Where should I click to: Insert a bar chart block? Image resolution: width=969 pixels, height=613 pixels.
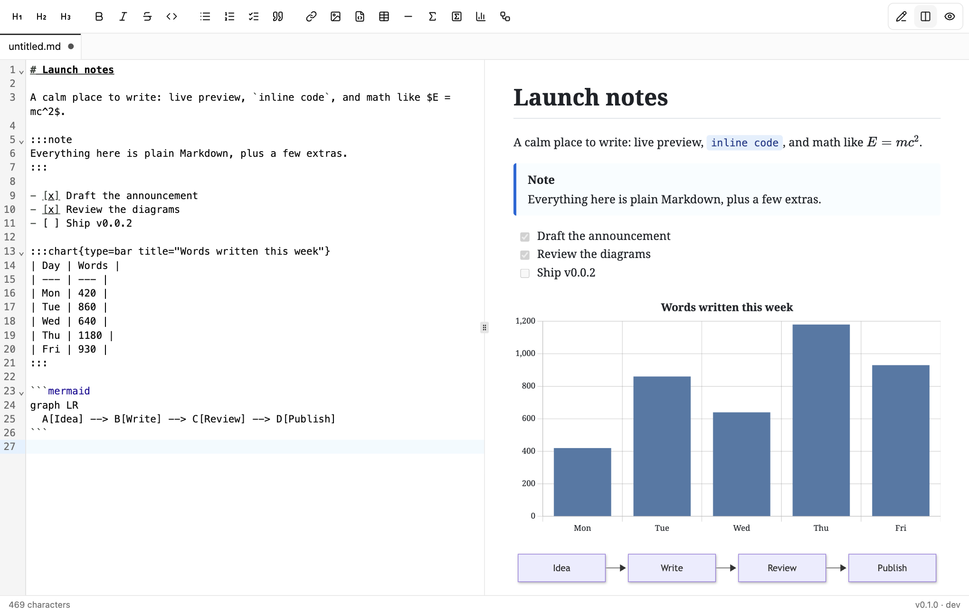tap(481, 17)
